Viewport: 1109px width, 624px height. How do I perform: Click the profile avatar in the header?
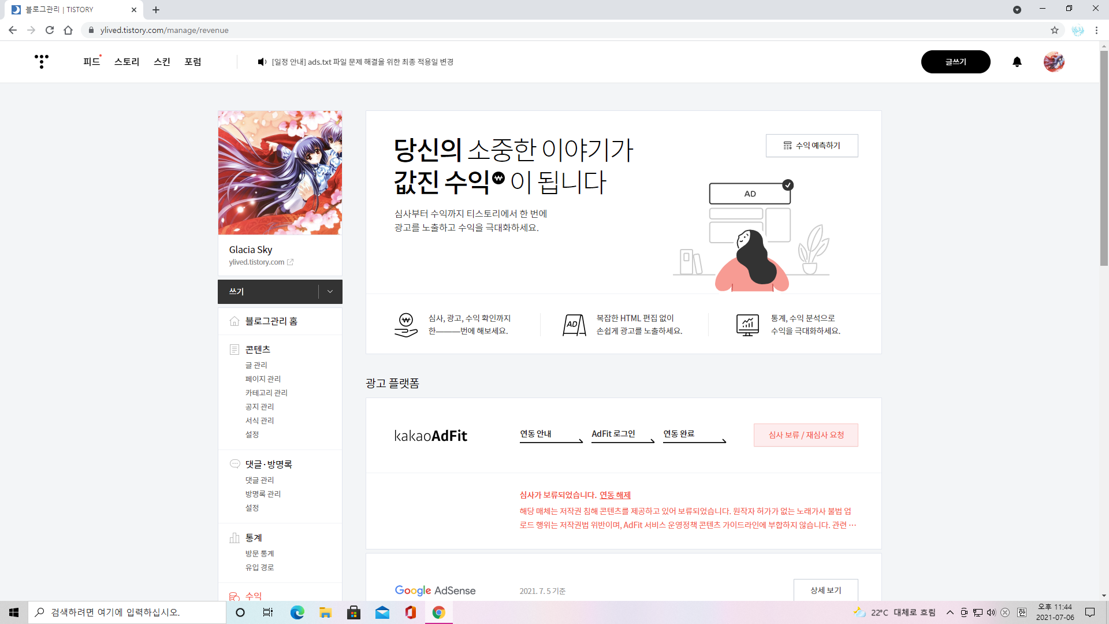pos(1054,62)
